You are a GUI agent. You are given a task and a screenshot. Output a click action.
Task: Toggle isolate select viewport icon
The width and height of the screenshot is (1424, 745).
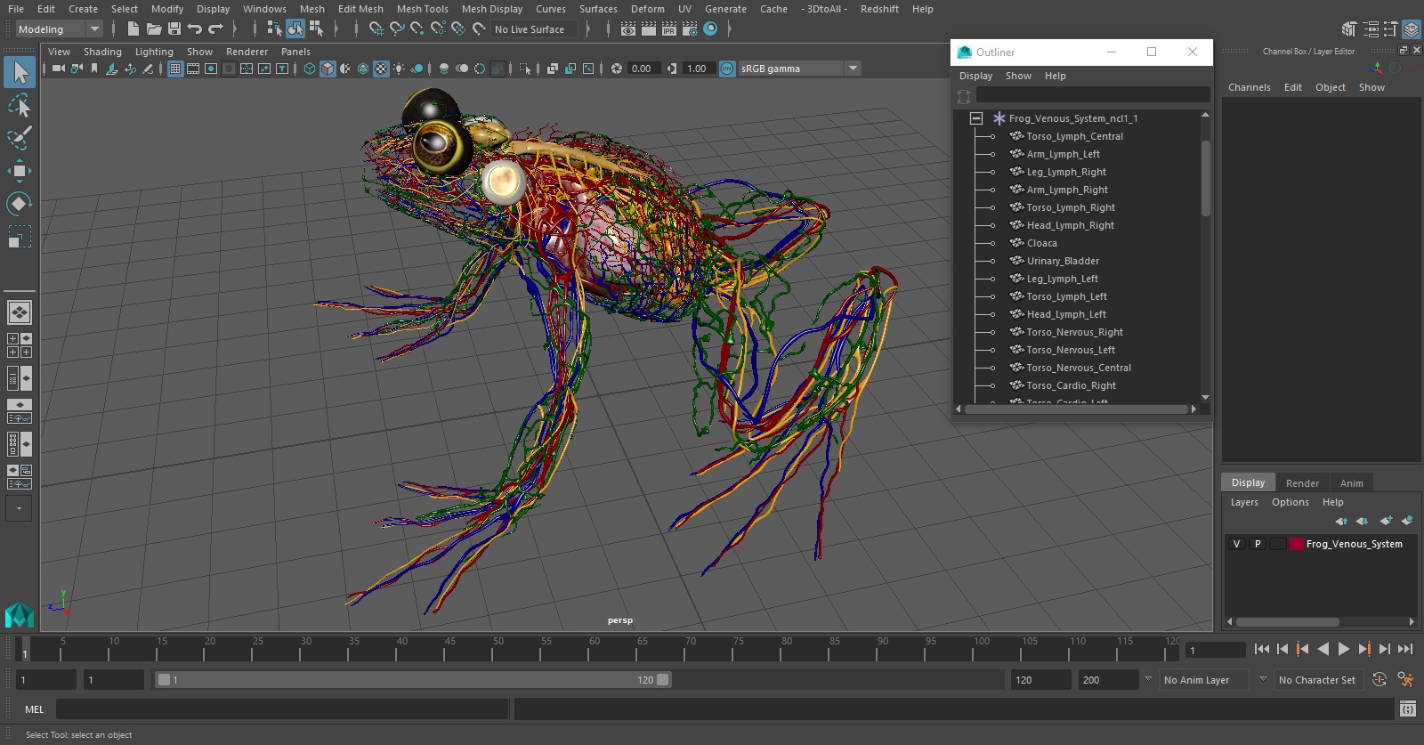(525, 69)
